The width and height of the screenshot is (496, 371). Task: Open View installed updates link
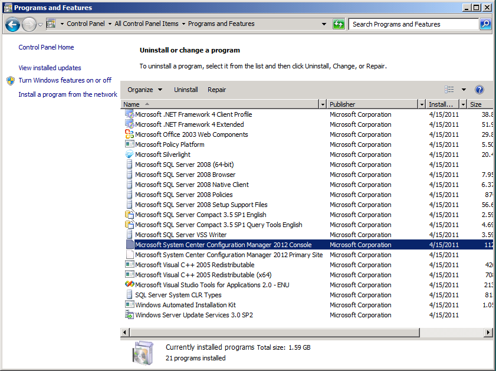[x=50, y=68]
